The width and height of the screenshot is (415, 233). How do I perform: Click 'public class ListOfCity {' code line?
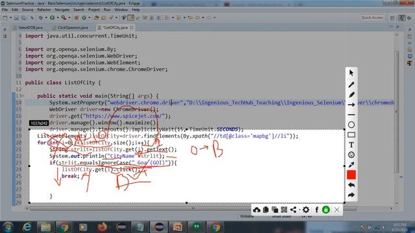[x=63, y=83]
